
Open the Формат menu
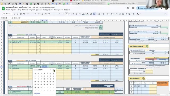click(x=32, y=10)
